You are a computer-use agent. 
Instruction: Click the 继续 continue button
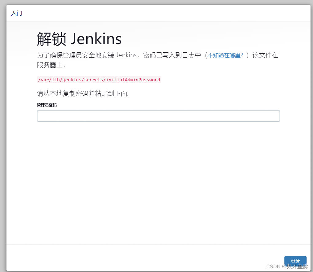coord(295,261)
